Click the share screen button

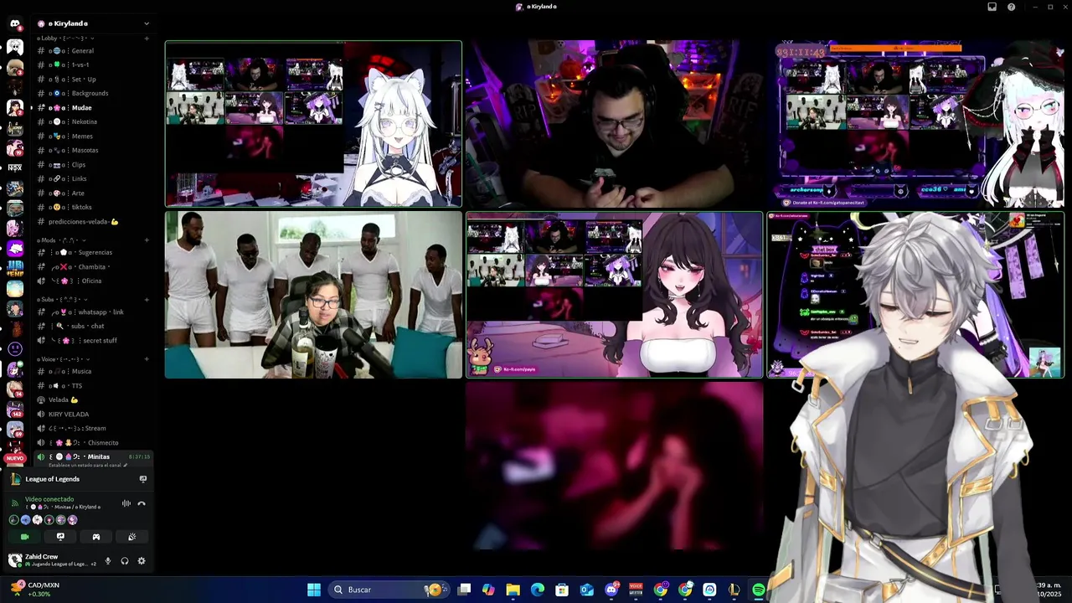coord(60,537)
